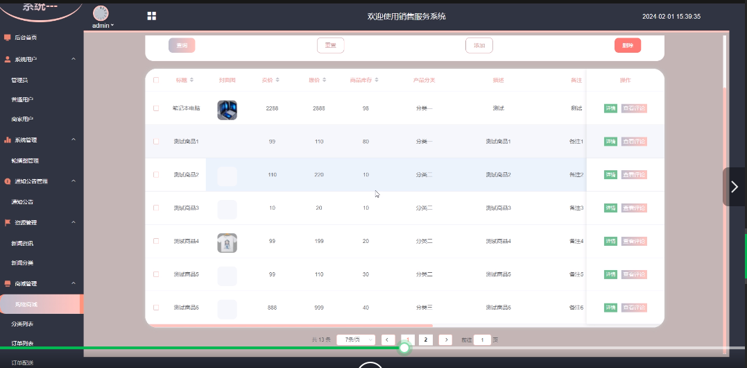Image resolution: width=747 pixels, height=368 pixels.
Task: Open 详情 for the 笔记本电脑 row
Action: [x=611, y=108]
